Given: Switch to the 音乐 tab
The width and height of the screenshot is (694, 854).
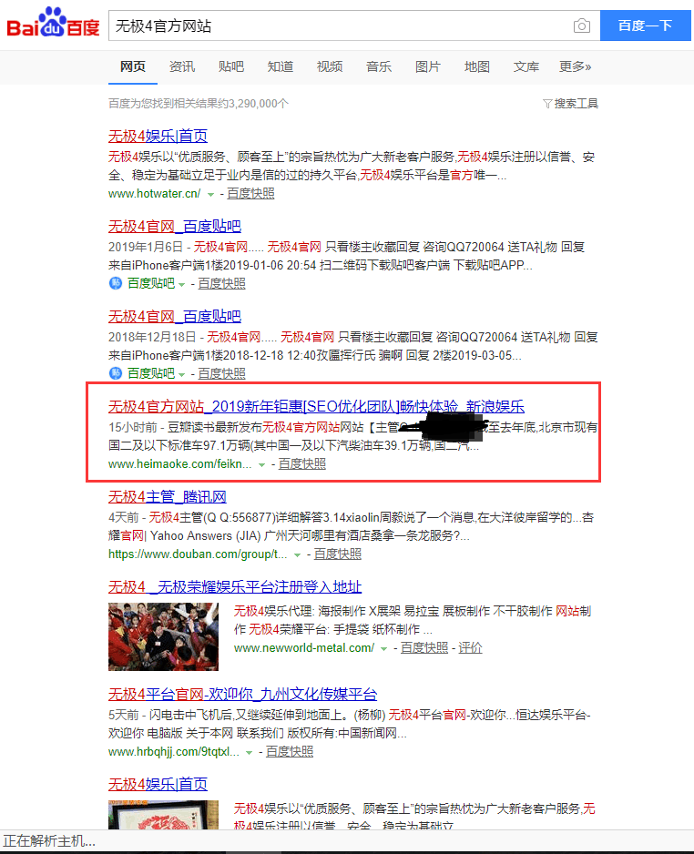Looking at the screenshot, I should pos(379,67).
